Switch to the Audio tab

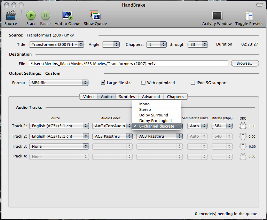(106, 97)
